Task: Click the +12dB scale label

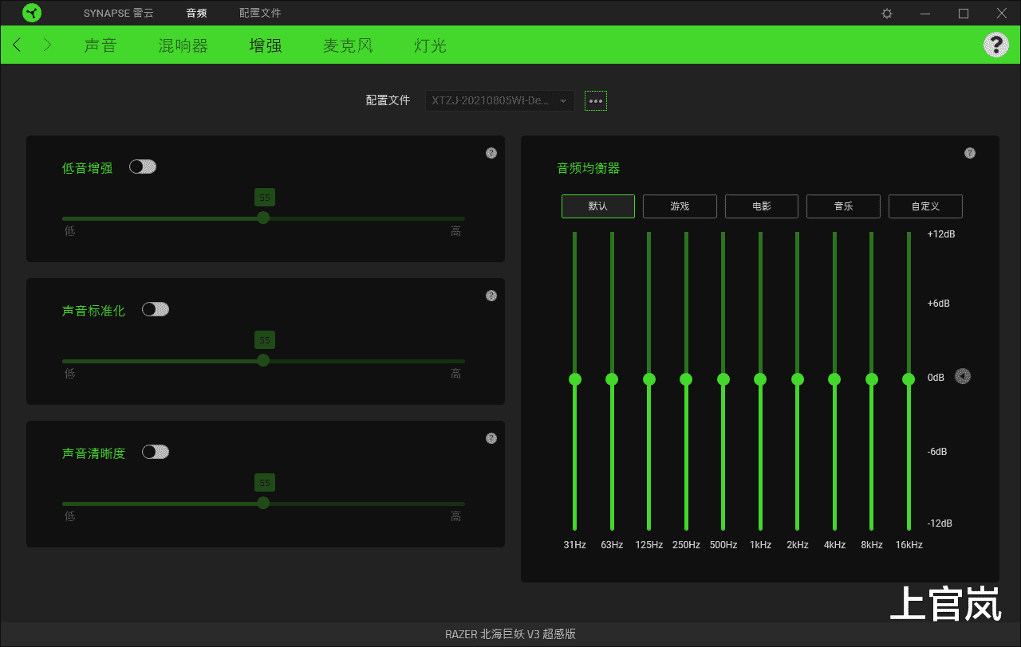Action: coord(941,234)
